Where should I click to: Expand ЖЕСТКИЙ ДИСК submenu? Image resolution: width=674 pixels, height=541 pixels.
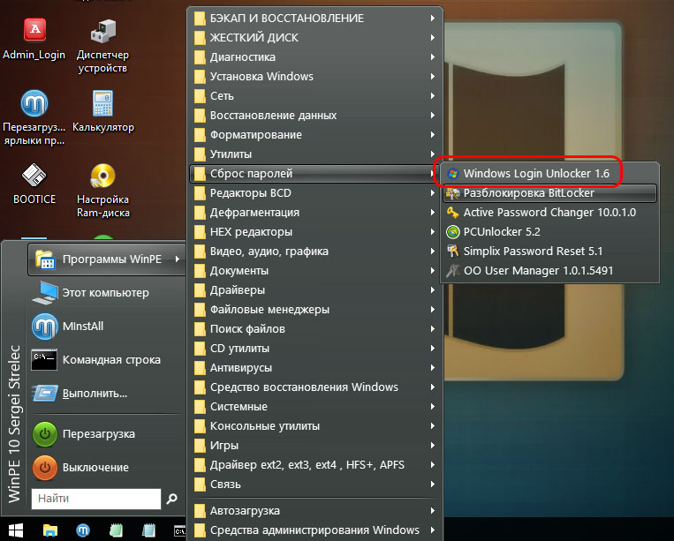pos(316,37)
